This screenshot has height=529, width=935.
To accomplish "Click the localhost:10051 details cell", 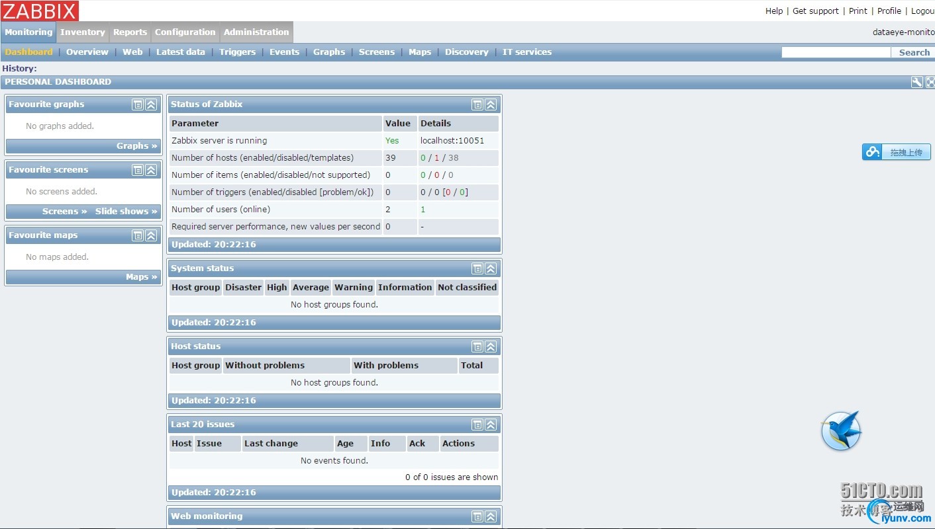I will tap(458, 141).
